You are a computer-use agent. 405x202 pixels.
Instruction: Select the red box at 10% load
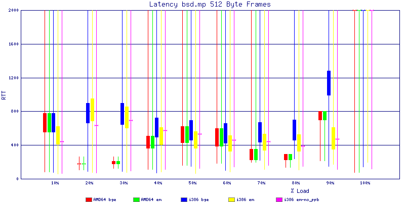[x=45, y=123]
